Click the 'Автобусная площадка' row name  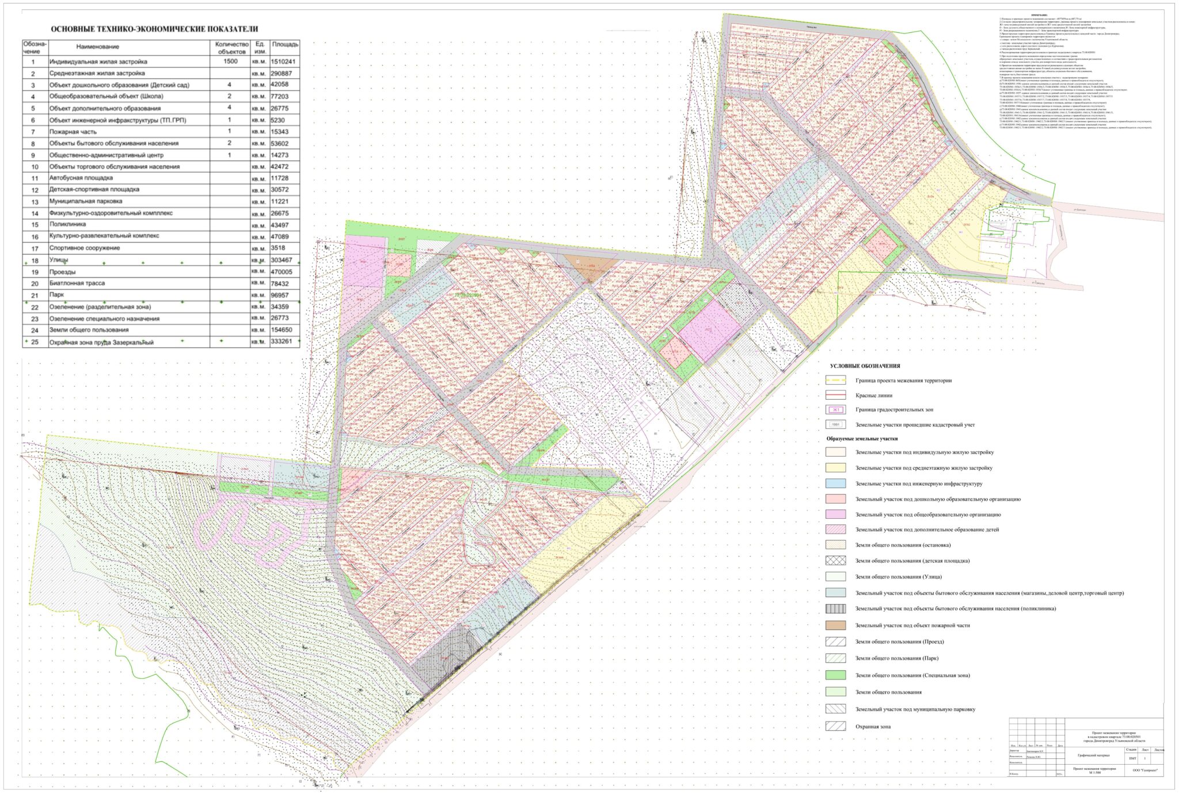coord(81,178)
